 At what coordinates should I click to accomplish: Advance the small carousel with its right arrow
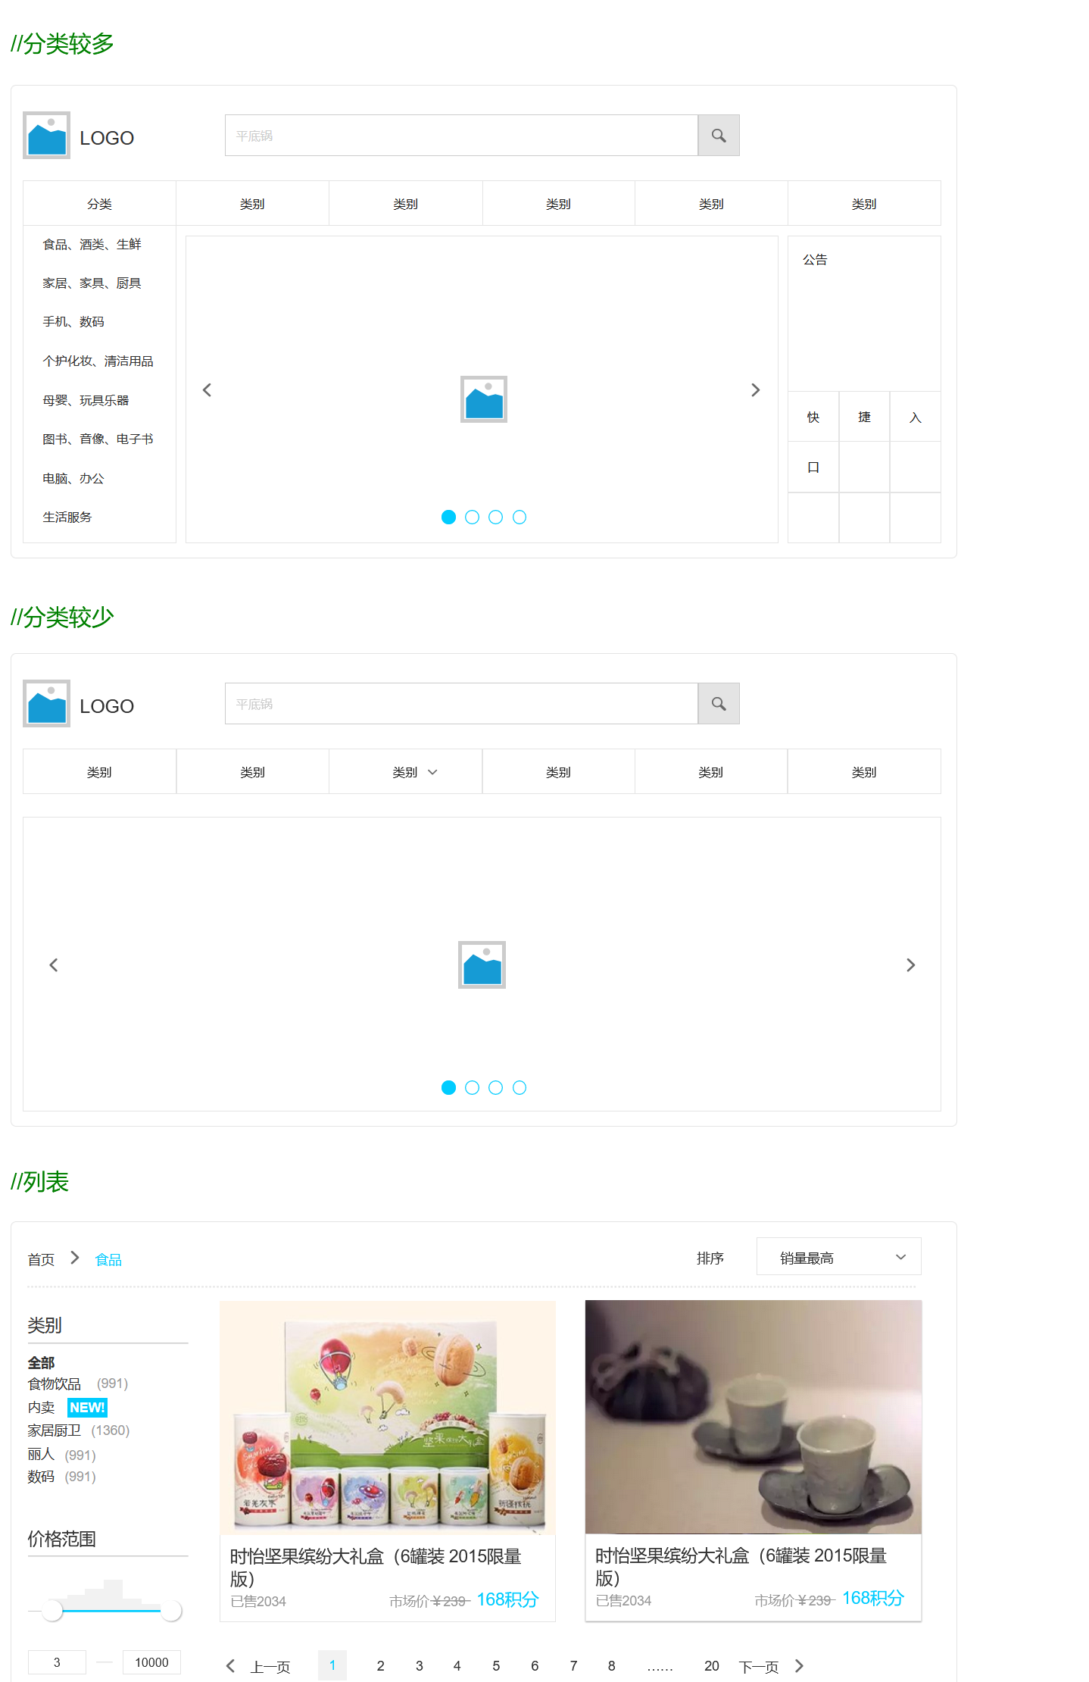755,390
